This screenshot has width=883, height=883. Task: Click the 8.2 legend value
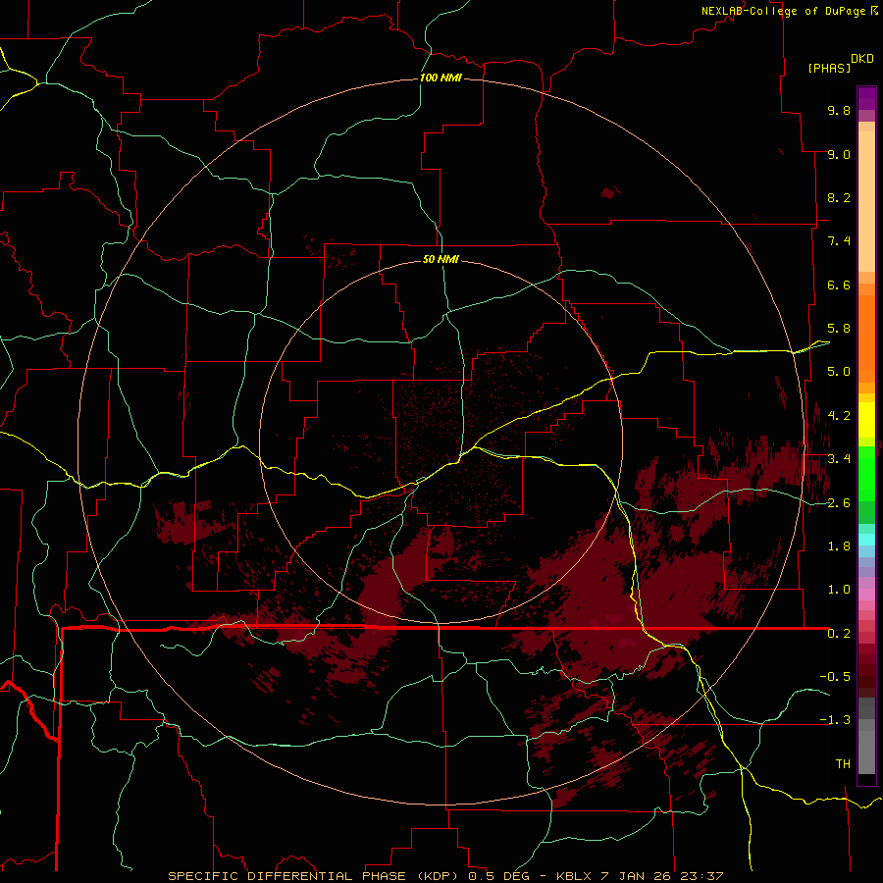[839, 197]
